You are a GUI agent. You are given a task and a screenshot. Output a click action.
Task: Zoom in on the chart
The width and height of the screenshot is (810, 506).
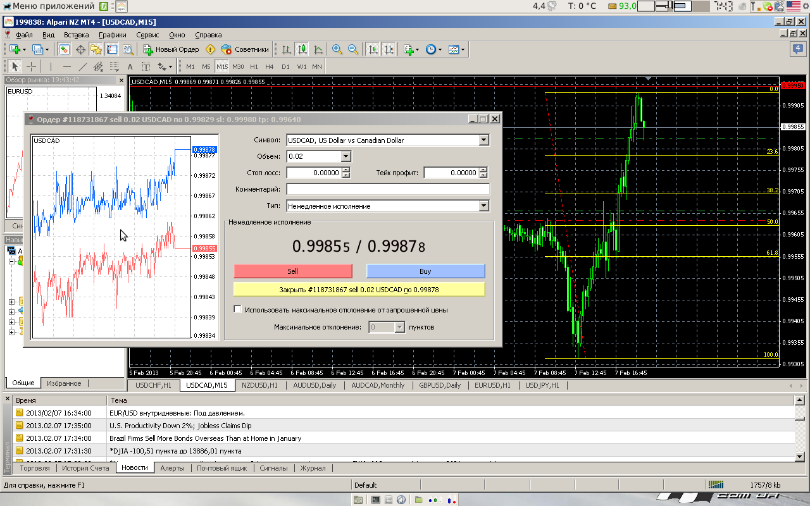coord(337,49)
